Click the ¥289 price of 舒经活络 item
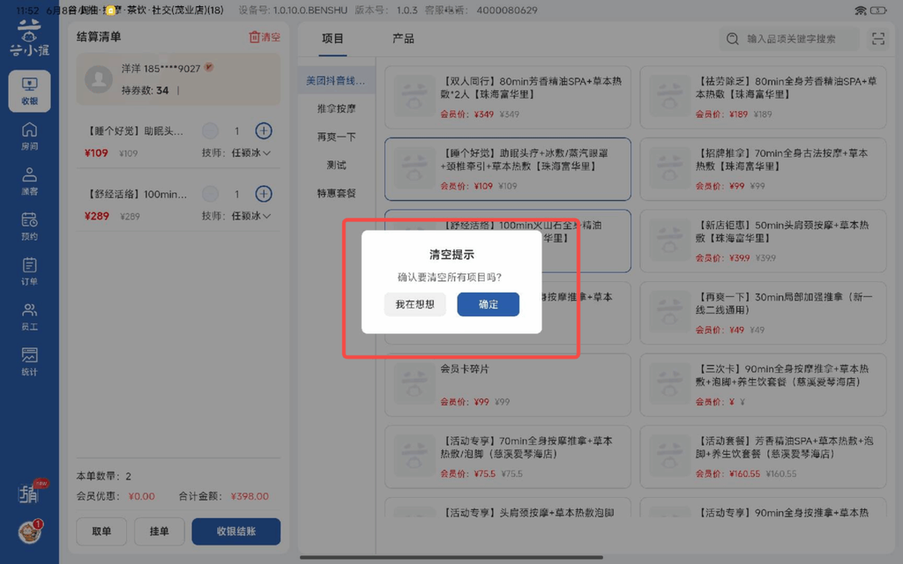This screenshot has width=903, height=564. click(x=97, y=216)
